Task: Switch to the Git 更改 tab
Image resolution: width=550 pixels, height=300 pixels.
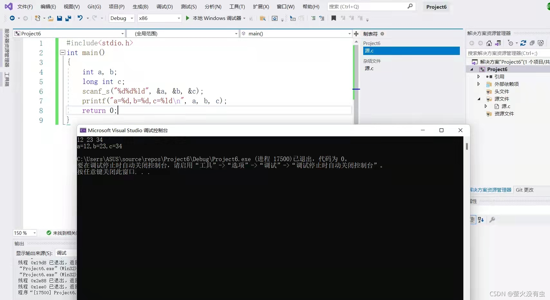Action: point(525,190)
